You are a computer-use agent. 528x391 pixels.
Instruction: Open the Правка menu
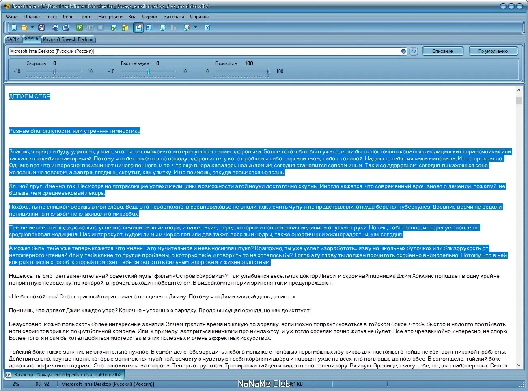(x=32, y=17)
